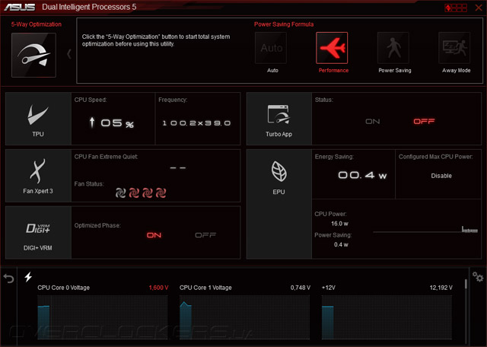Click the frequency value 100.2x39.0
This screenshot has width=487, height=347.
pyautogui.click(x=196, y=123)
